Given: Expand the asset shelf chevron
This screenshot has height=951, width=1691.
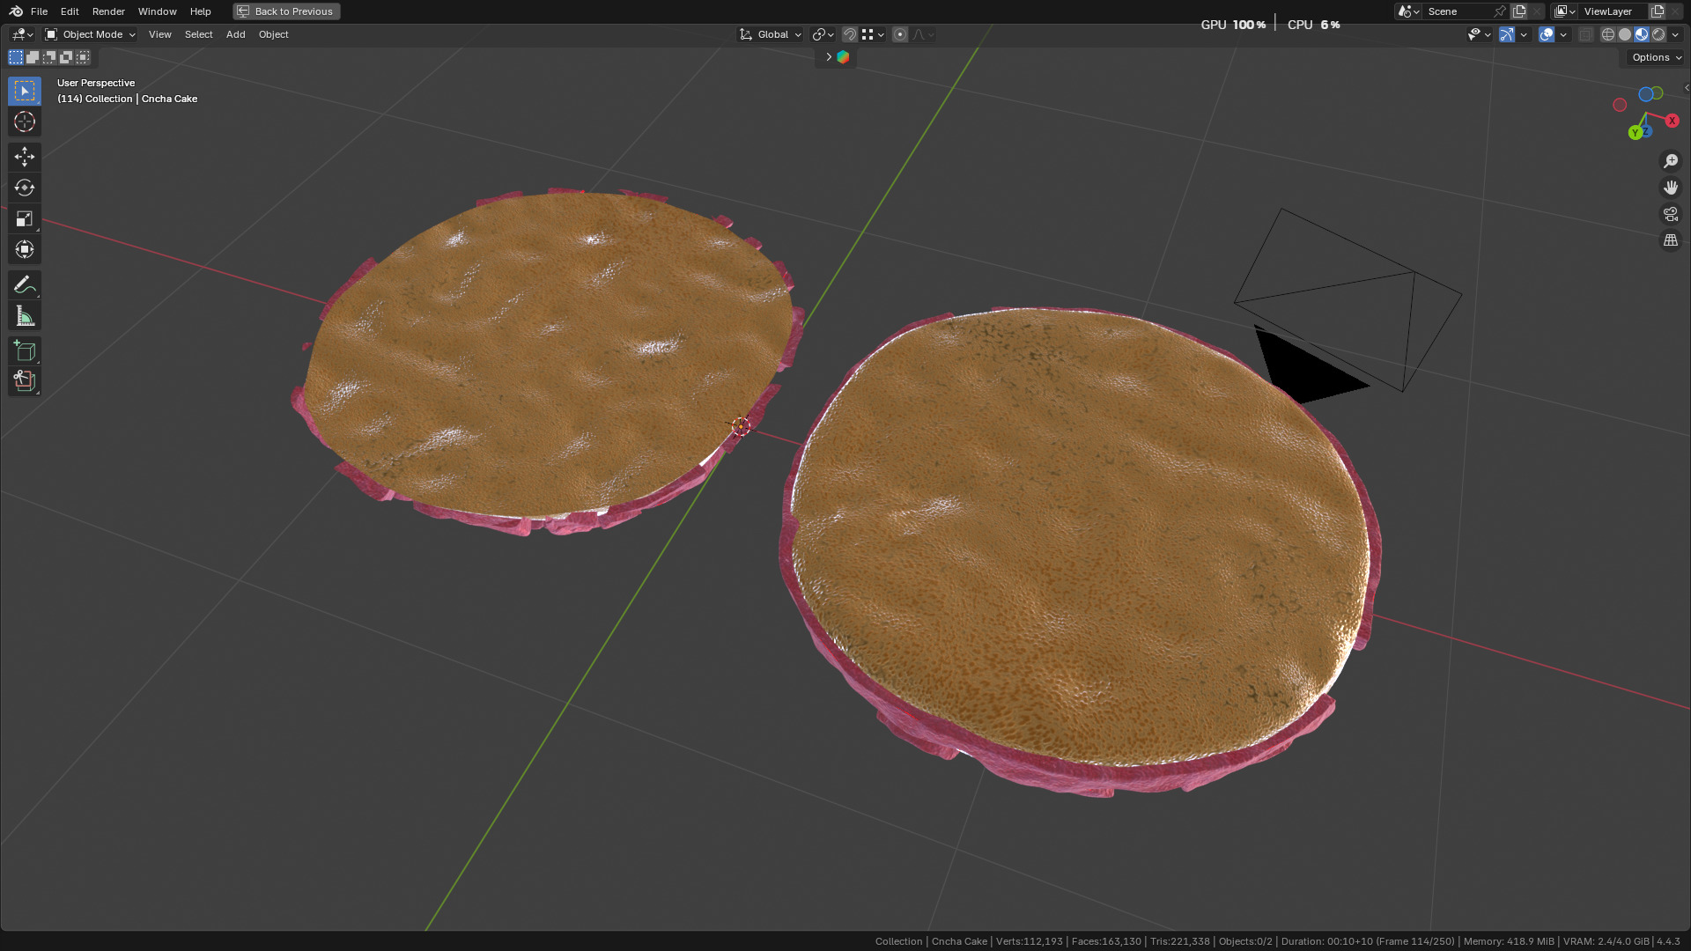Looking at the screenshot, I should (828, 57).
